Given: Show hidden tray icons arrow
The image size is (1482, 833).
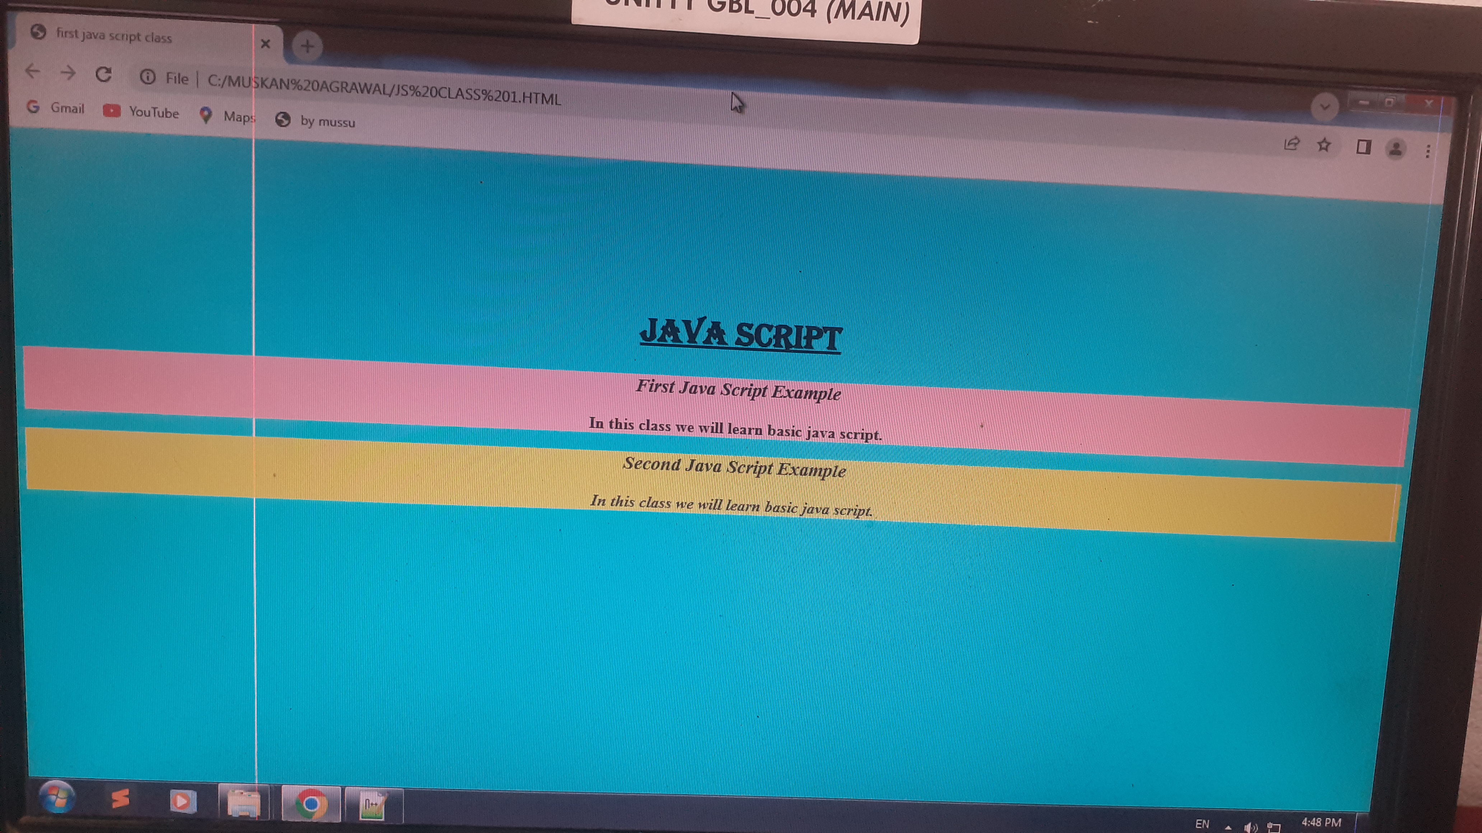Looking at the screenshot, I should point(1228,827).
